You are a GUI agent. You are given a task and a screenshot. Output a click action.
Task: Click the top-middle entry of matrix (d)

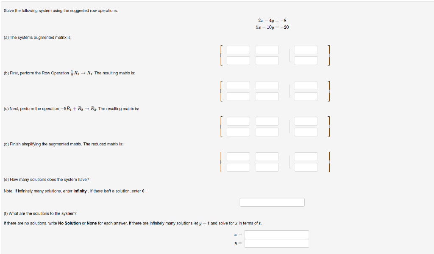pyautogui.click(x=267, y=156)
